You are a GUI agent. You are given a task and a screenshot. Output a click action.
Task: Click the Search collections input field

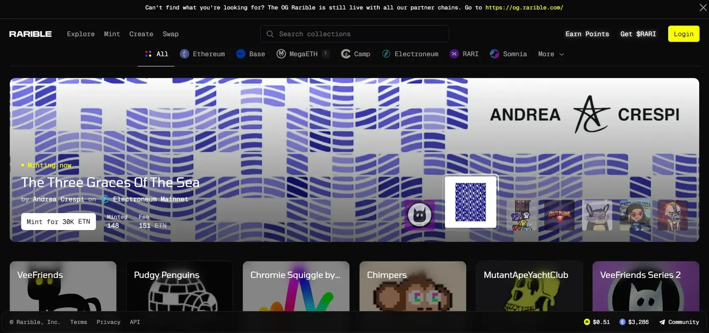(x=355, y=34)
